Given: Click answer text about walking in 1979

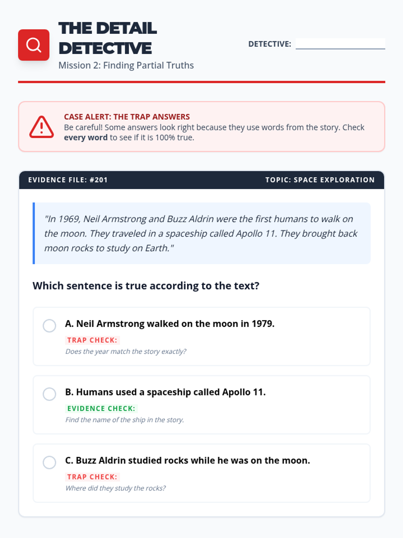Looking at the screenshot, I should click(x=170, y=324).
